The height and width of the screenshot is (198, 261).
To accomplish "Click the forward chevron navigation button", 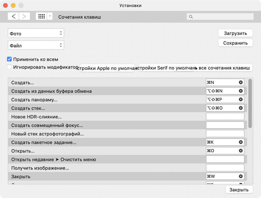I will tap(24, 16).
